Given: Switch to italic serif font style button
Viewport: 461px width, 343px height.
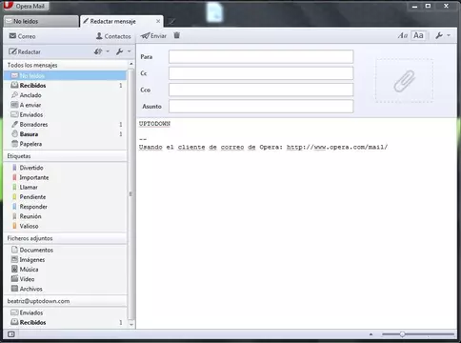Looking at the screenshot, I should (403, 35).
